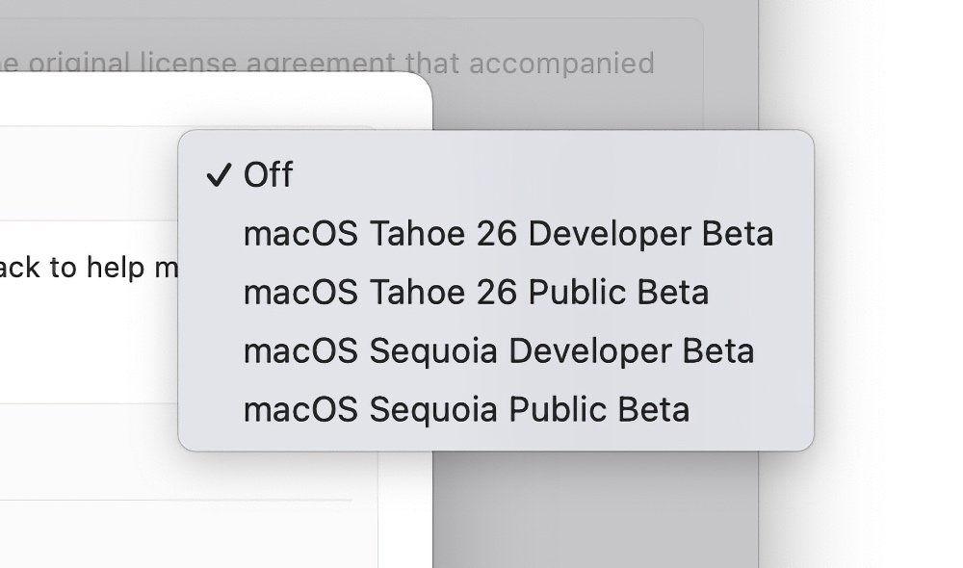Screen dimensions: 963x568
Task: Click the word Tahoe in the Developer Beta entry
Action: tap(415, 234)
